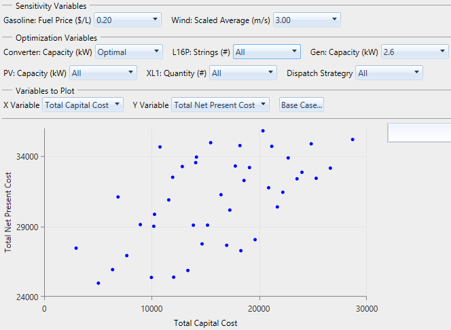This screenshot has width=451, height=330.
Task: Open the Gasoline Fuel Price dropdown
Action: click(127, 20)
